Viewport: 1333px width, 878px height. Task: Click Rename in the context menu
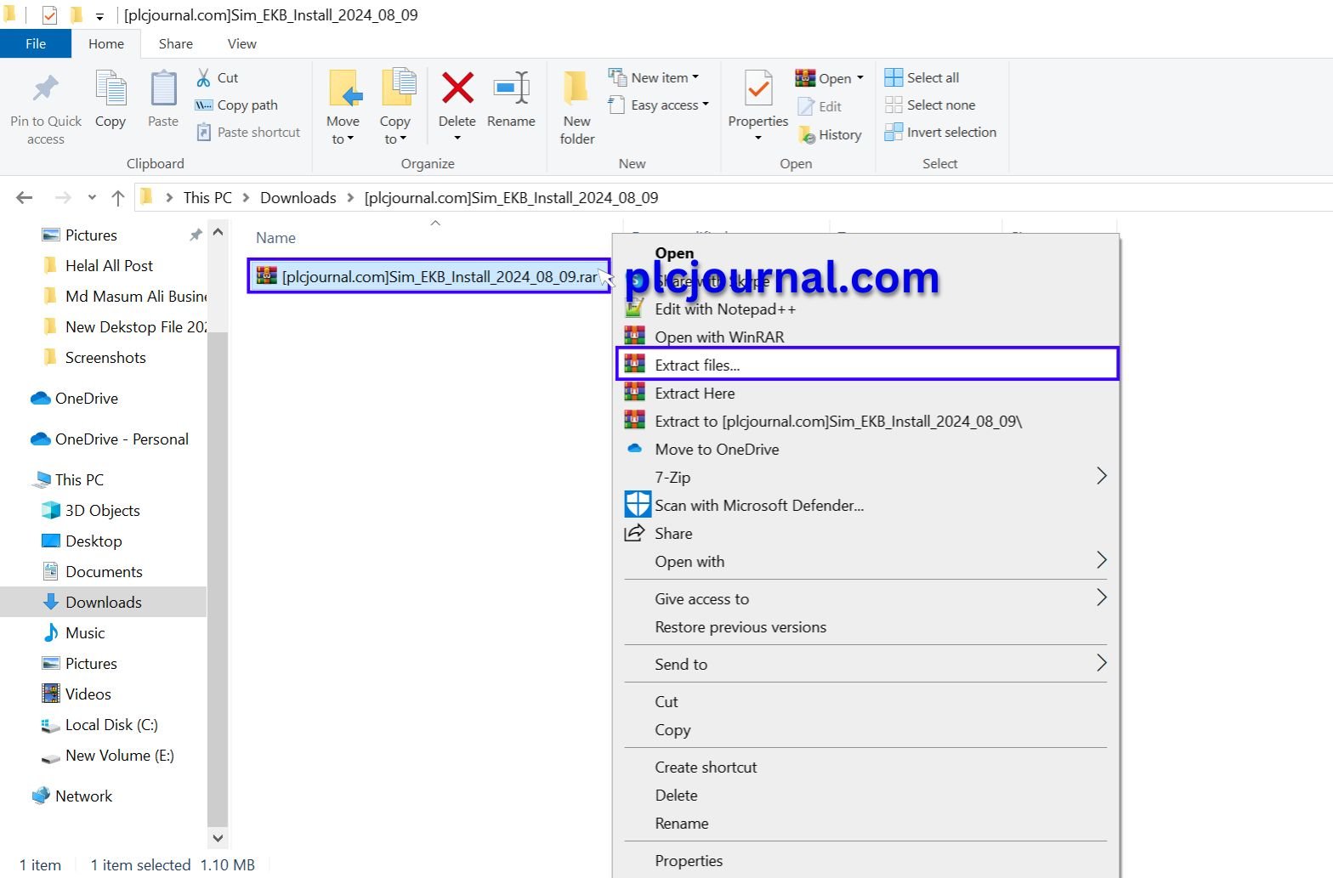[x=866, y=824]
